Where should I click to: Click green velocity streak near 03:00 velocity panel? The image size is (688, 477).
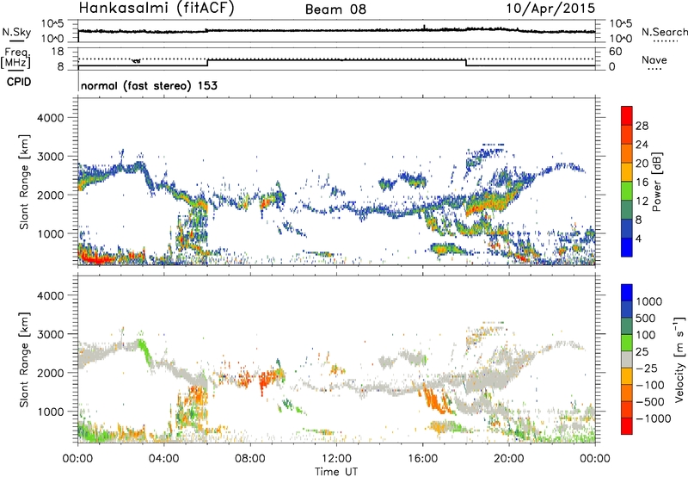144,350
